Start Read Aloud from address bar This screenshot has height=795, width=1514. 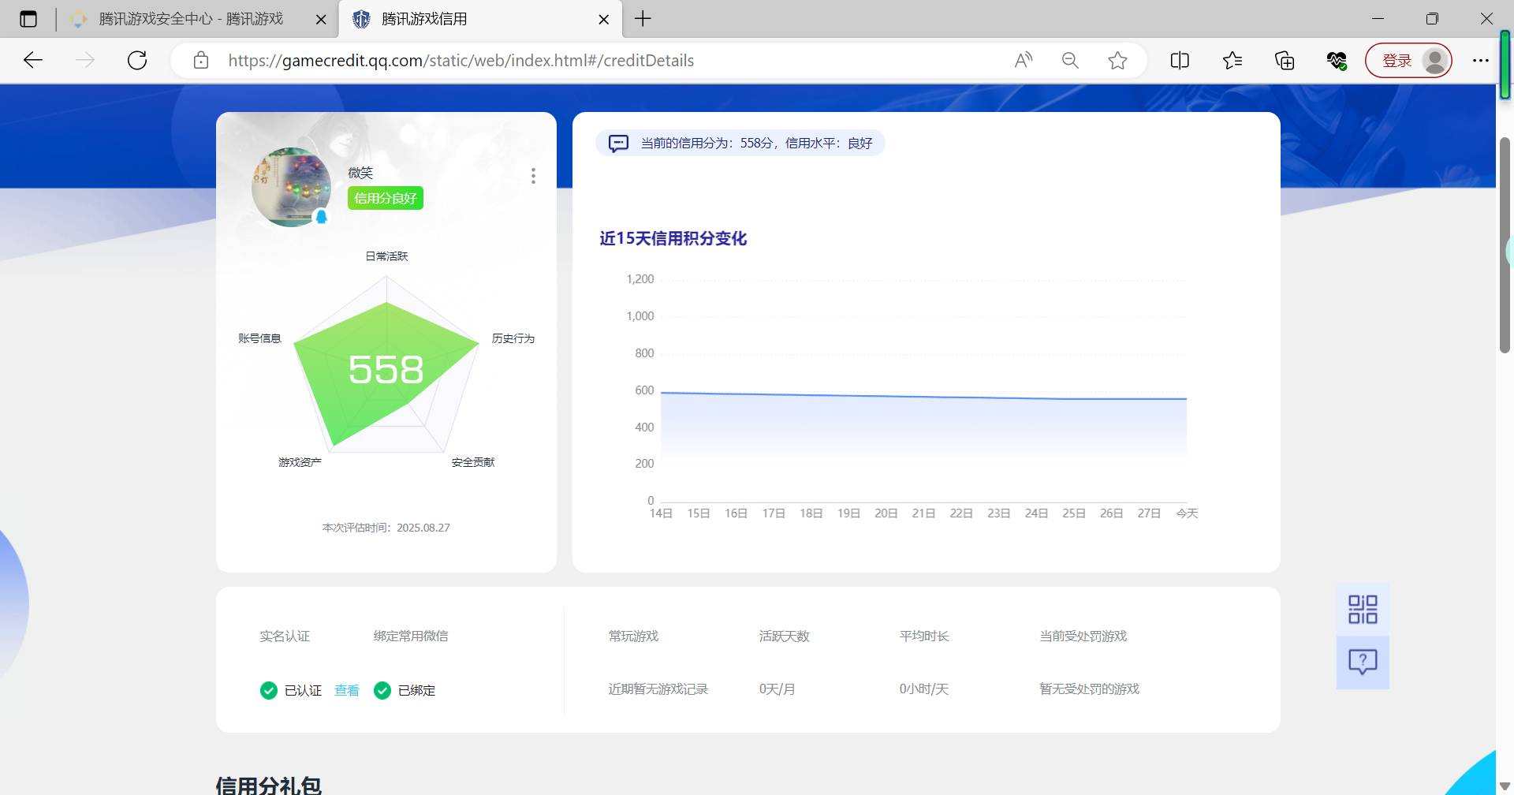click(x=1024, y=61)
